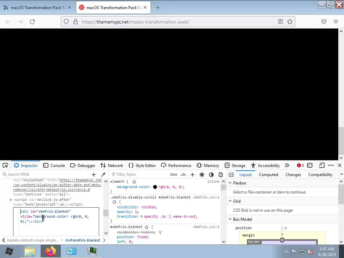Image resolution: width=344 pixels, height=258 pixels.
Task: Open the Memory tab
Action: 208,165
